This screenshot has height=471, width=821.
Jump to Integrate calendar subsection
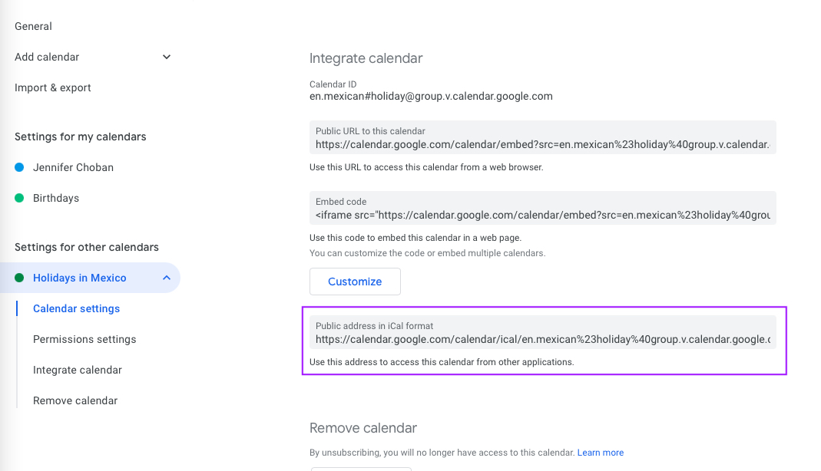(x=78, y=370)
